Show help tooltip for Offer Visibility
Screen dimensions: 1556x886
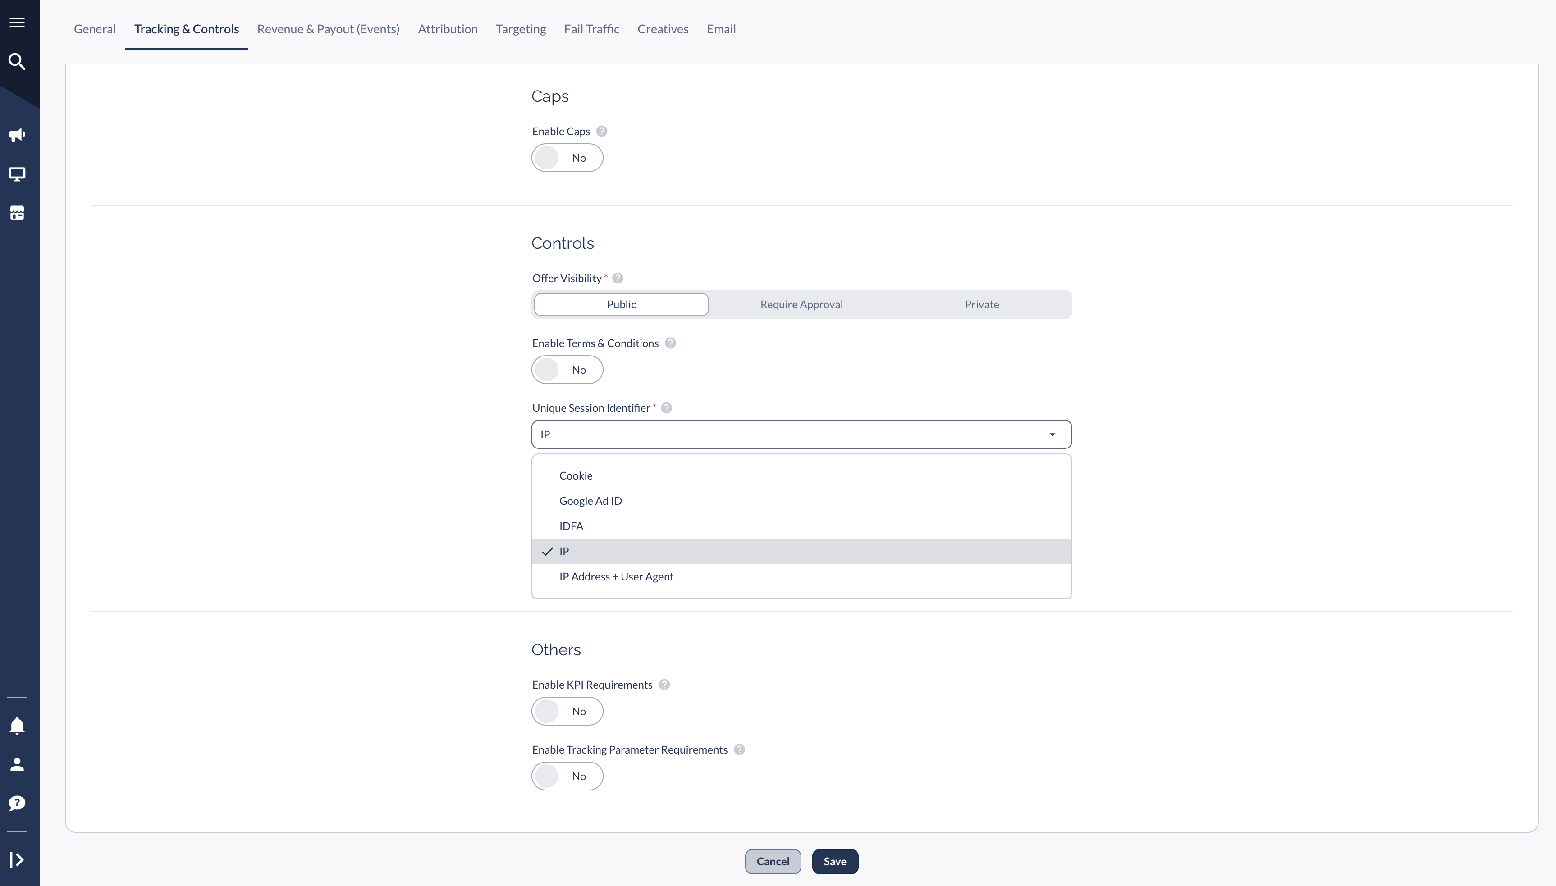618,278
